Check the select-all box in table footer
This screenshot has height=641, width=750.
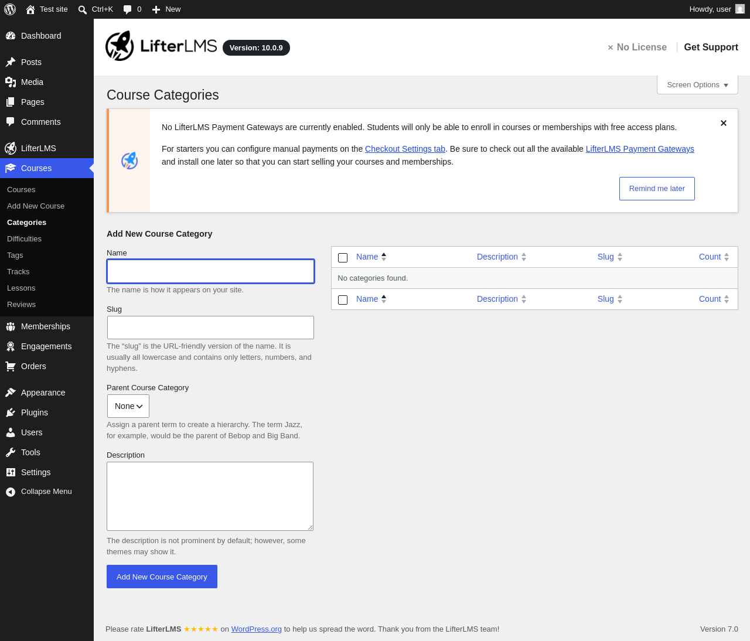tap(343, 300)
